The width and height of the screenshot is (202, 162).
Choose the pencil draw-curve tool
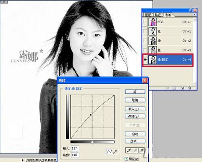tap(115, 151)
